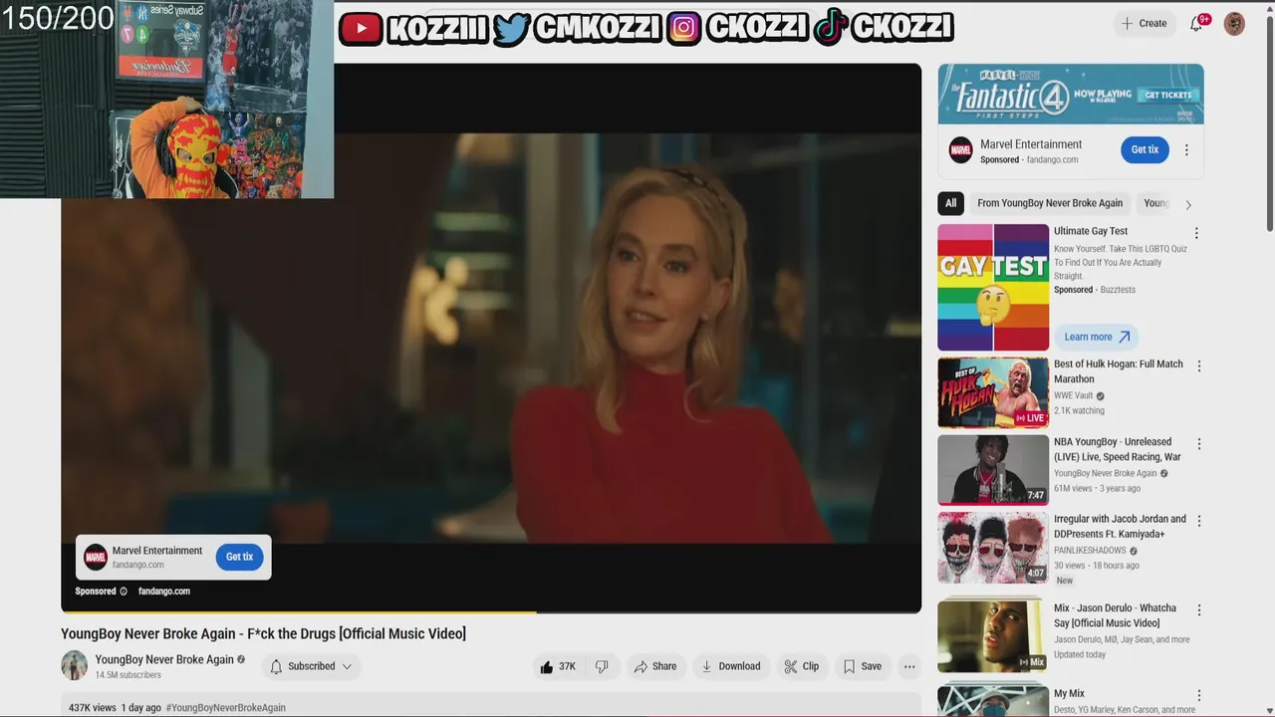Open options for My Mix
The width and height of the screenshot is (1275, 717).
click(1198, 695)
